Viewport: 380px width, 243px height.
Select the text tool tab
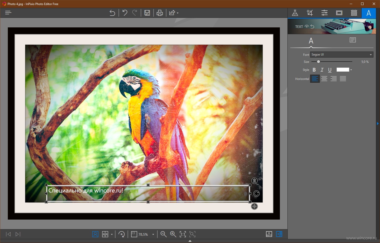click(369, 13)
